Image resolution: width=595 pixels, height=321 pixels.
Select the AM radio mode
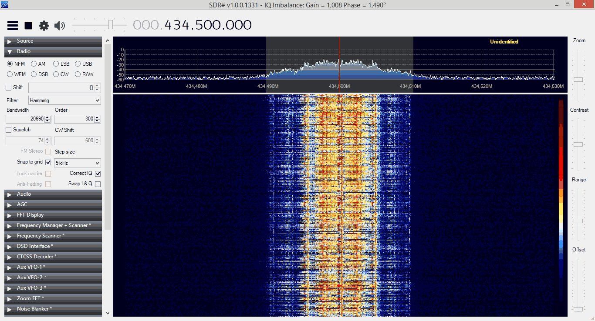click(34, 64)
